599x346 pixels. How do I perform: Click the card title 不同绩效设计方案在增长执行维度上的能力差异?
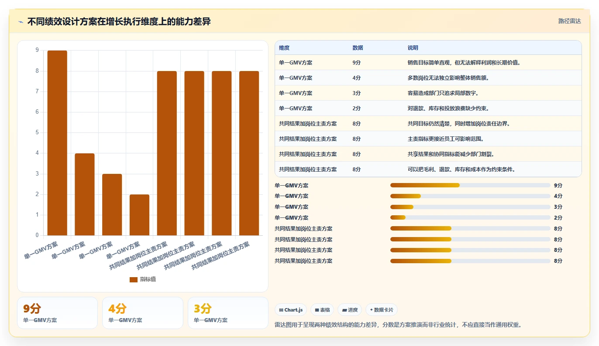click(119, 21)
